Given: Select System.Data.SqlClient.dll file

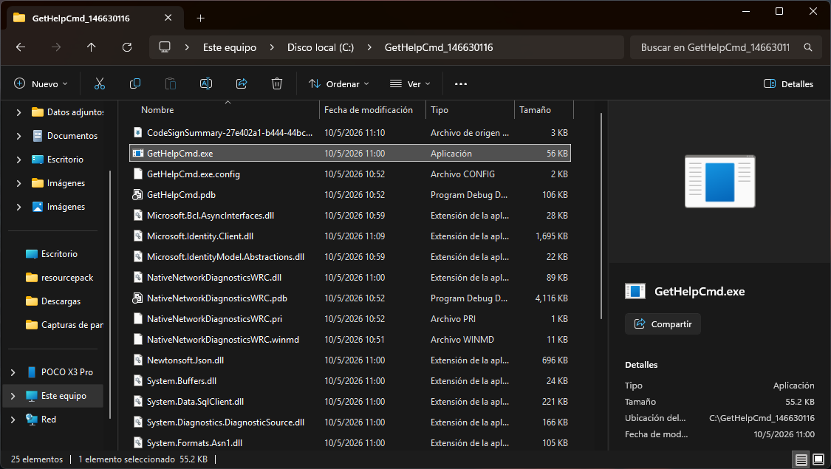Looking at the screenshot, I should (x=350, y=401).
